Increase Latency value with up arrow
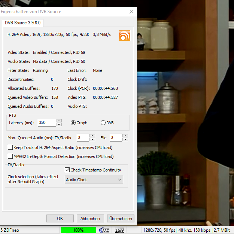The image size is (234, 234). click(x=59, y=121)
